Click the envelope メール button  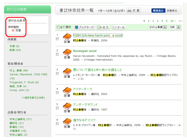pyautogui.click(x=119, y=27)
